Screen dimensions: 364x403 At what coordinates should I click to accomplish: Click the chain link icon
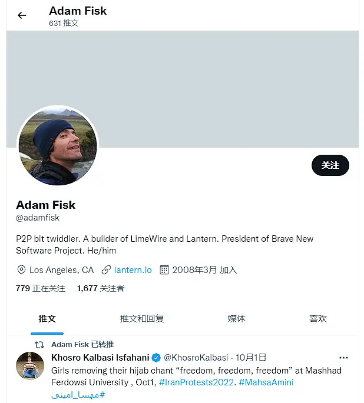coord(106,270)
